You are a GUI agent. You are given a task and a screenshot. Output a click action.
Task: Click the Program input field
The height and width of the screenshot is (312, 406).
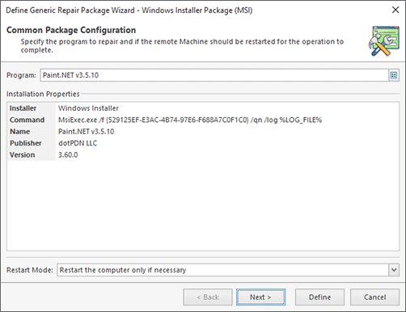pyautogui.click(x=214, y=75)
